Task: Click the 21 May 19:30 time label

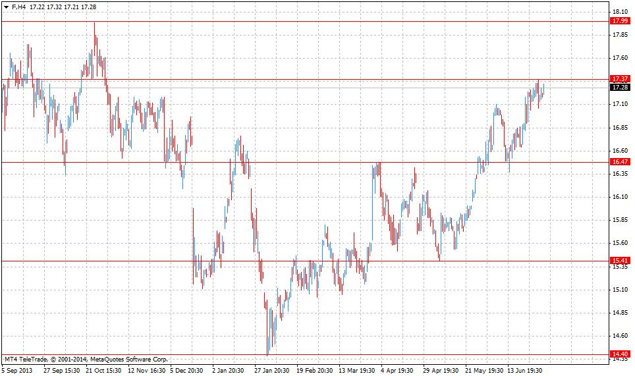Action: click(484, 370)
